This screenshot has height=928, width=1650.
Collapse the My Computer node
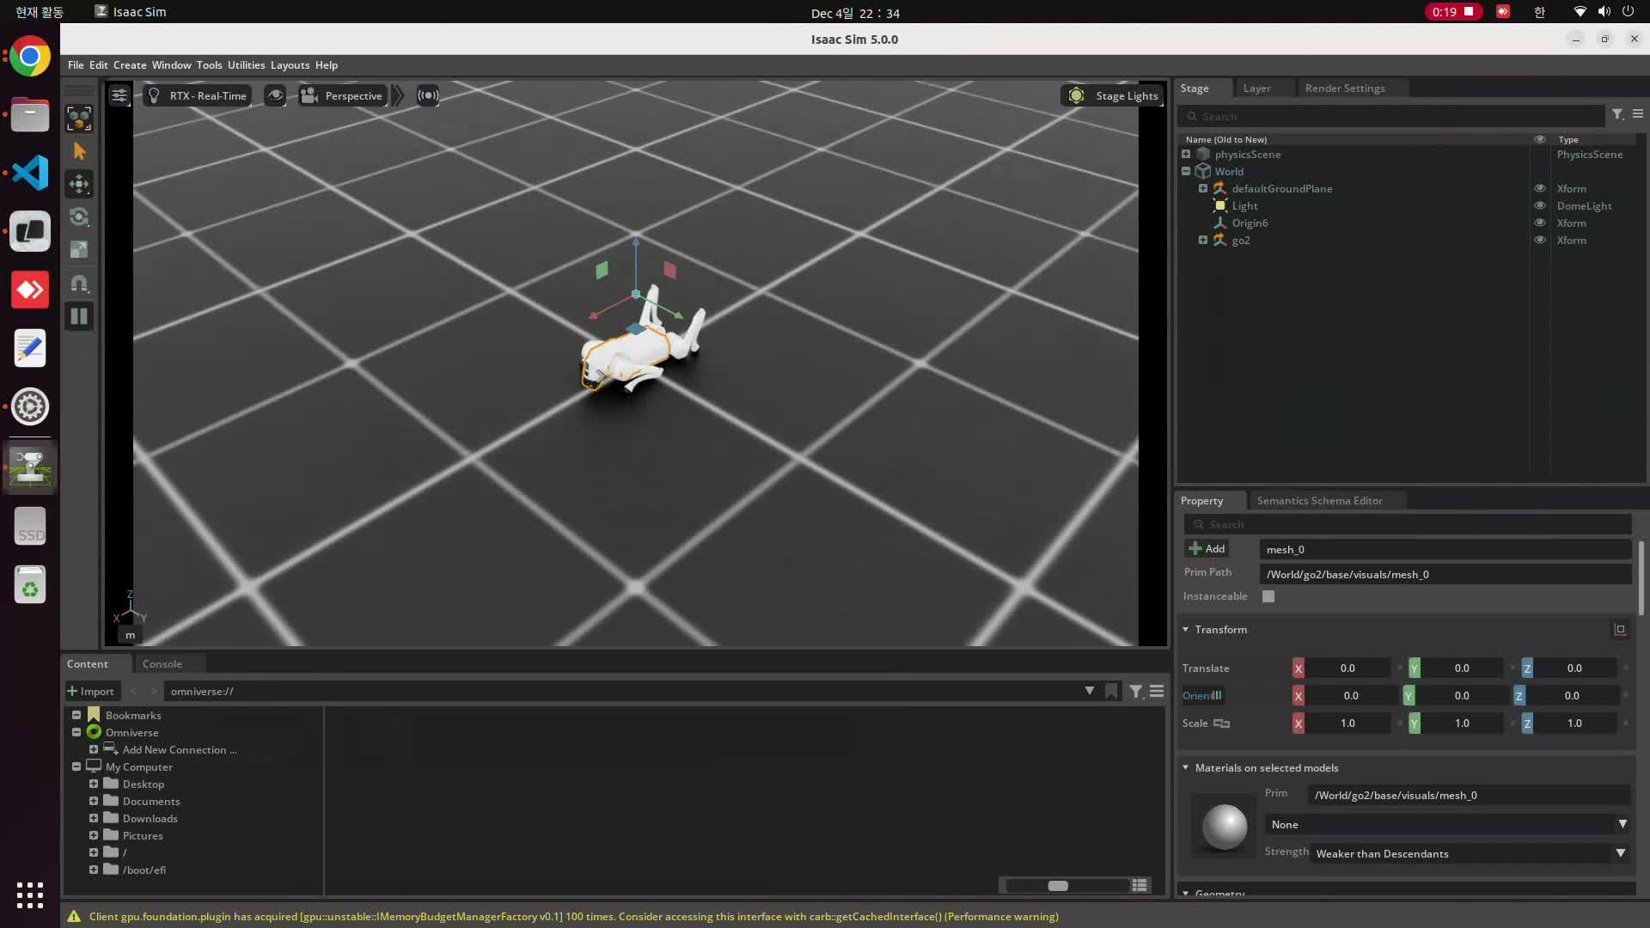pyautogui.click(x=76, y=766)
